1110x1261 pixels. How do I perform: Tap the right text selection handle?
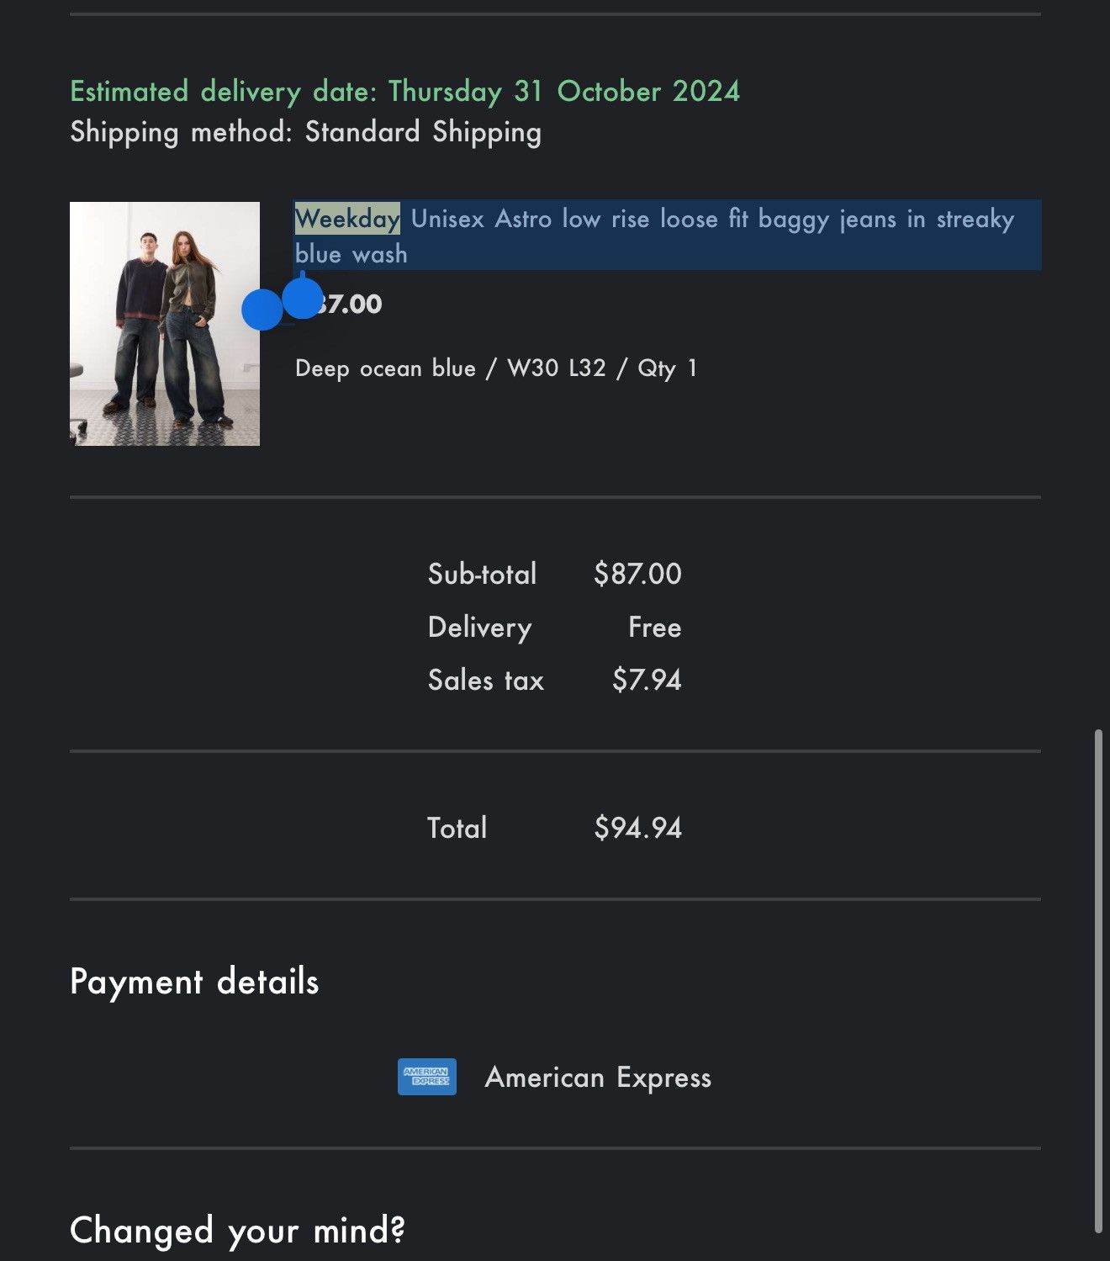303,297
